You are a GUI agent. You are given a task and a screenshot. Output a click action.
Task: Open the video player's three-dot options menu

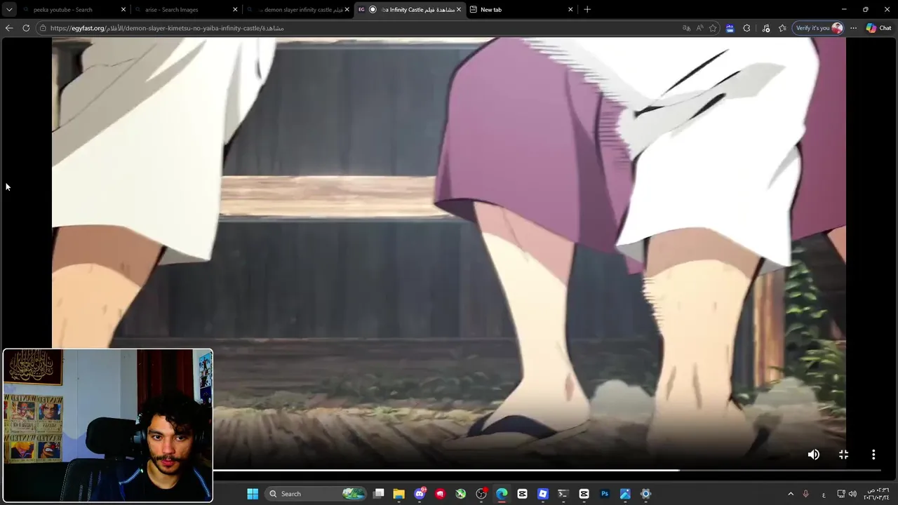(873, 454)
